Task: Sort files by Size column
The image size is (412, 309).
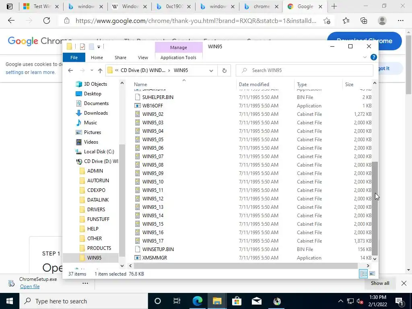Action: 349,84
